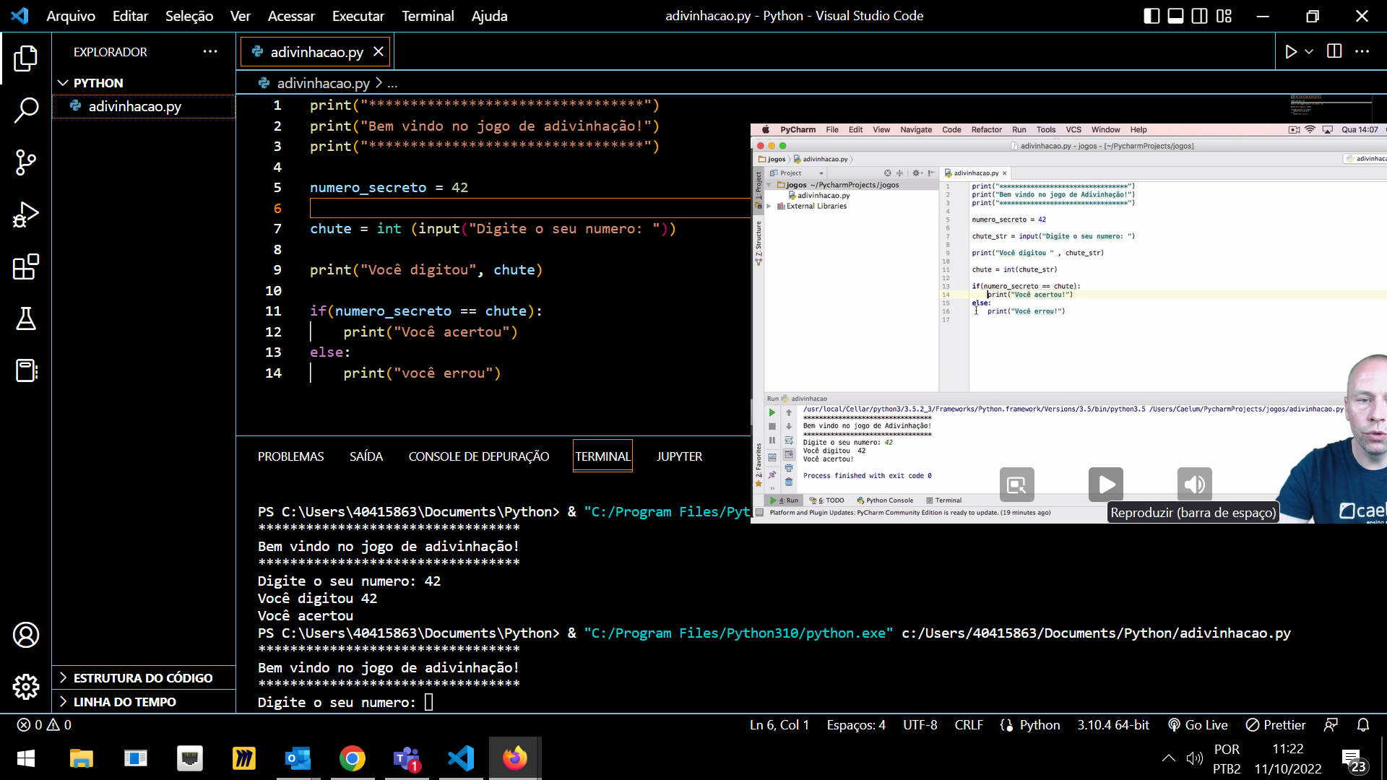Split the editor to the right
This screenshot has height=780, width=1387.
[x=1334, y=51]
